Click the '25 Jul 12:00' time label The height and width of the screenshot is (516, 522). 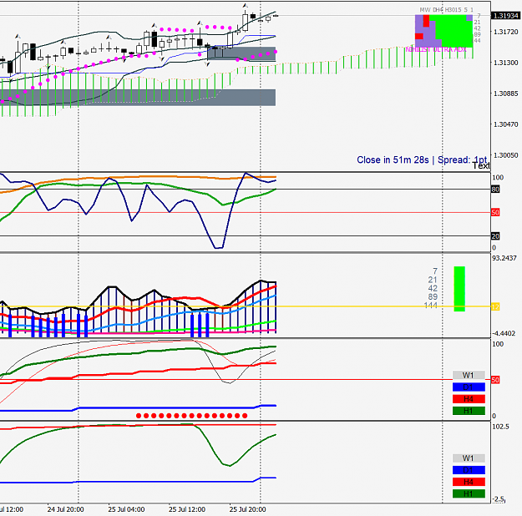click(x=187, y=509)
